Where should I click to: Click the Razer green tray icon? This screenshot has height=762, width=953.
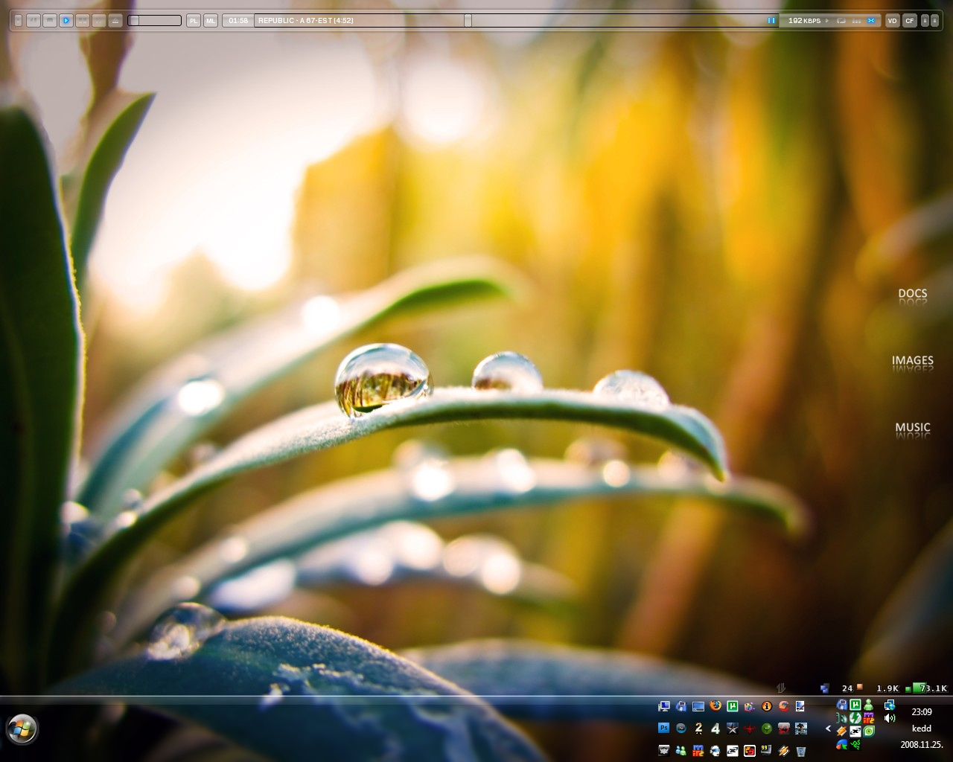[855, 745]
